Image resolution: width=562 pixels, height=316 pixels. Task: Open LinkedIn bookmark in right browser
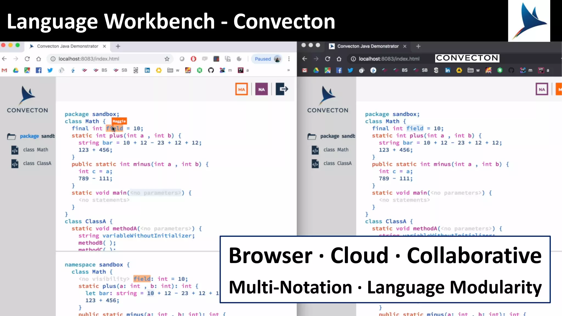[x=448, y=70]
